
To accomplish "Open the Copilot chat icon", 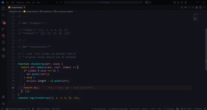I will click(146, 2).
